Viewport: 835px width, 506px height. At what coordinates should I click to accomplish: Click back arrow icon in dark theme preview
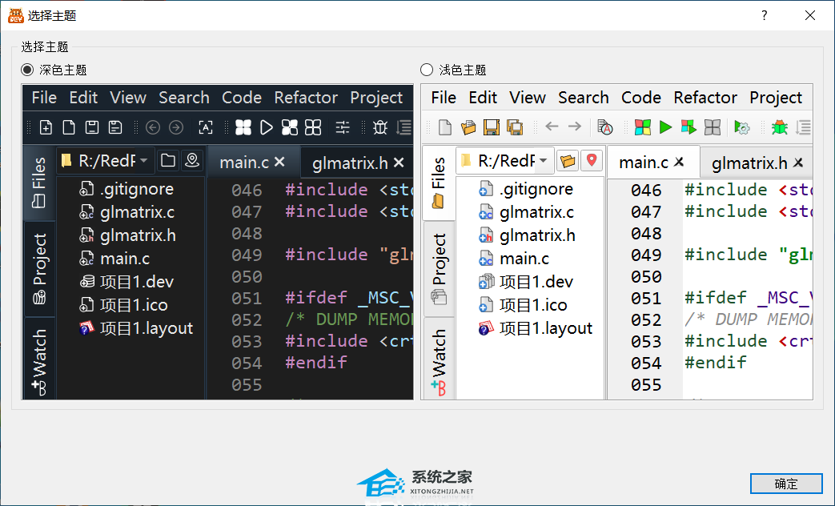[153, 127]
